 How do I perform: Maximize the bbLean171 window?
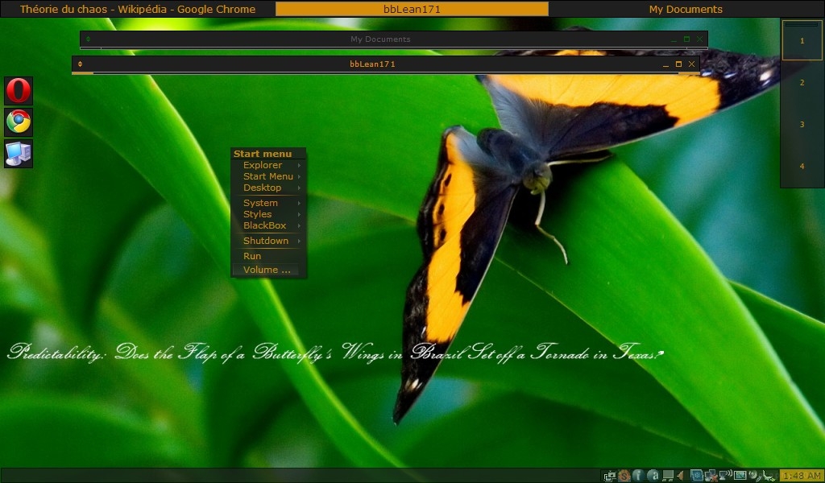click(678, 64)
